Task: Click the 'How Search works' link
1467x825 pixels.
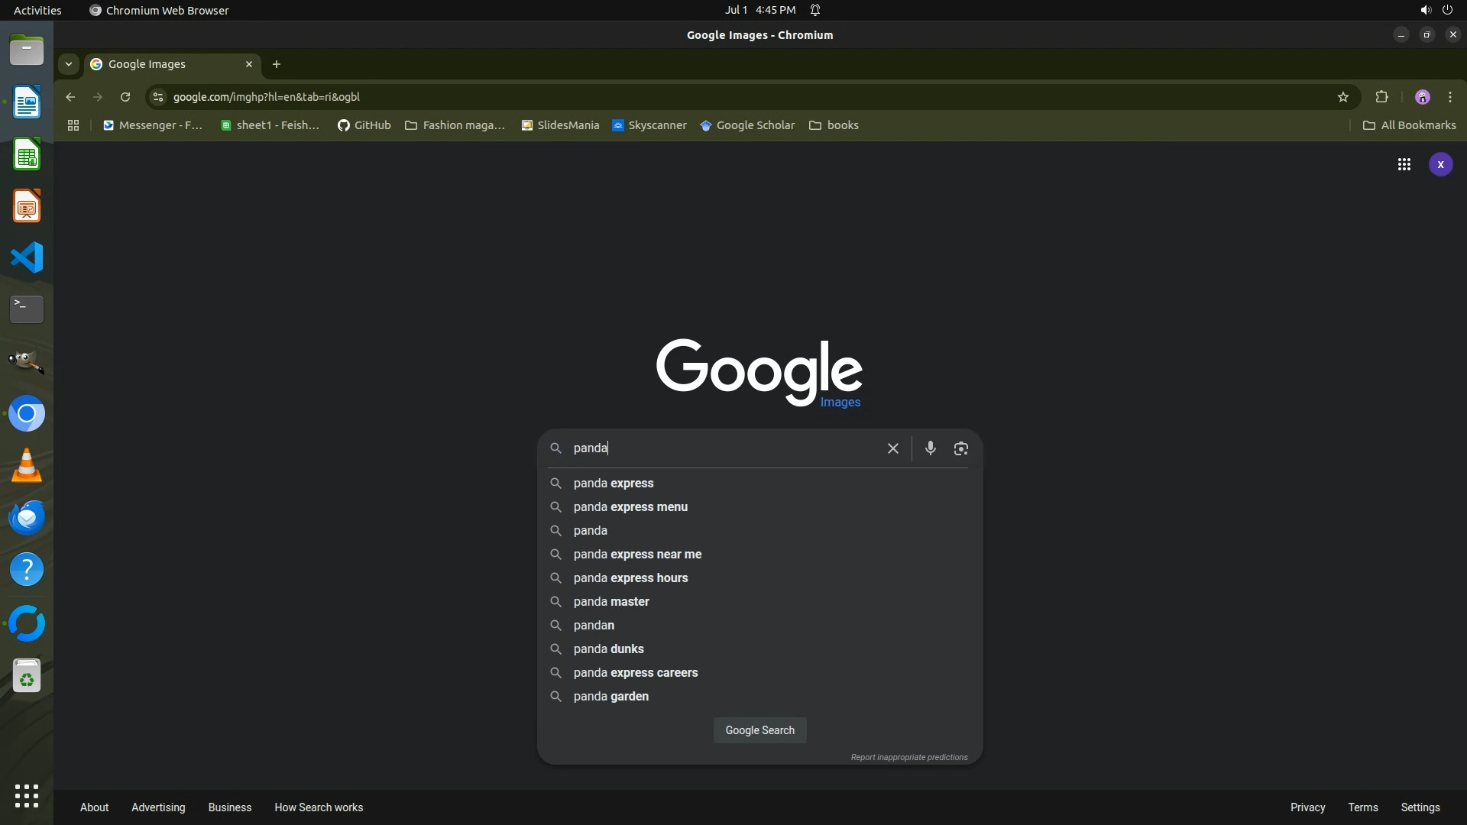Action: click(319, 807)
